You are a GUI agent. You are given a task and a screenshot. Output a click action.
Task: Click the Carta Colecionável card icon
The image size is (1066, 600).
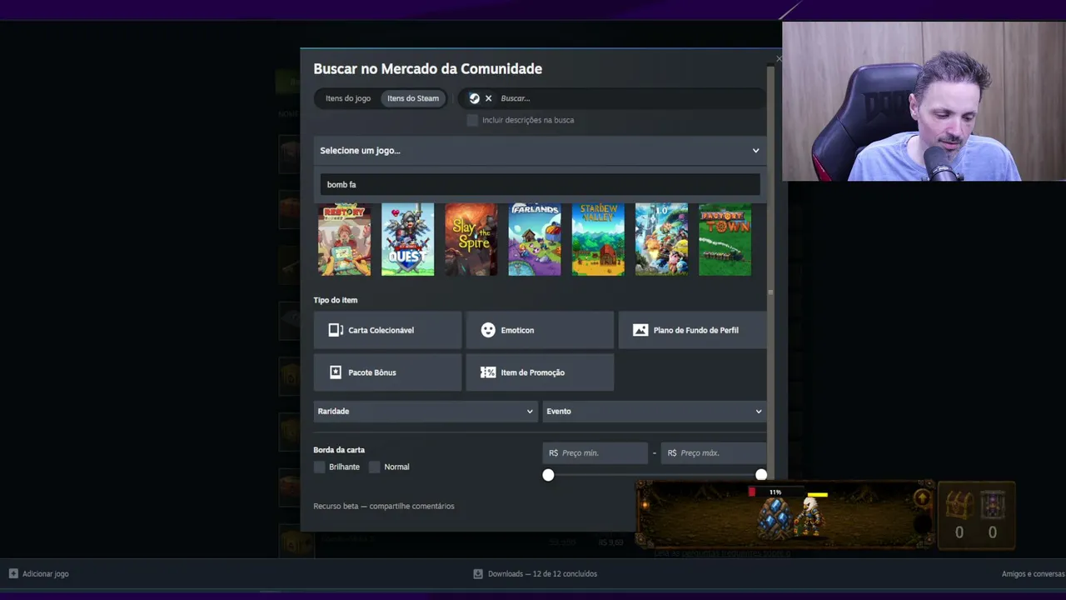[336, 330]
